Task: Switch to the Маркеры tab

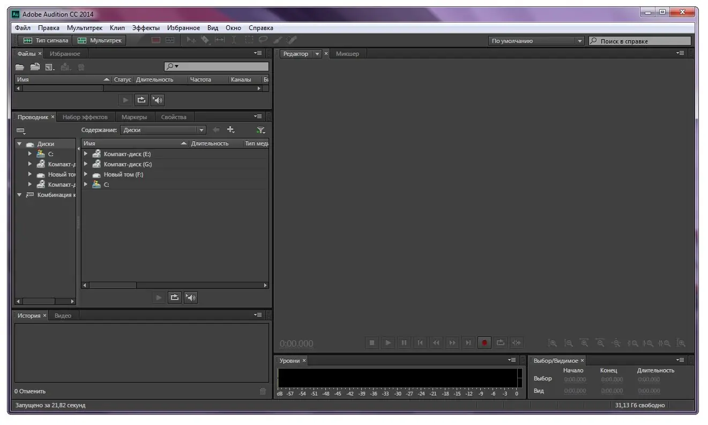Action: point(134,117)
